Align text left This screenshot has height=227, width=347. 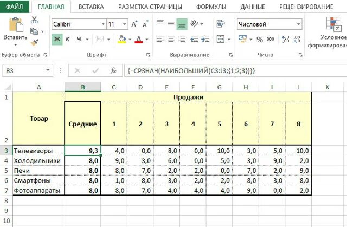click(160, 40)
